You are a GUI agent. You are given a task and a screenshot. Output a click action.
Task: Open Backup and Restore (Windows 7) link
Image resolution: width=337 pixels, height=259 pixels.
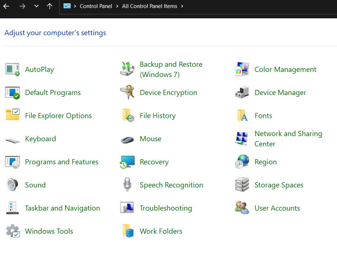click(171, 69)
